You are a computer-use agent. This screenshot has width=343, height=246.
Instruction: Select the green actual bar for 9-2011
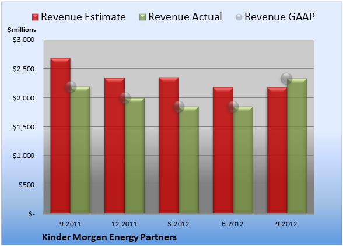coord(80,150)
